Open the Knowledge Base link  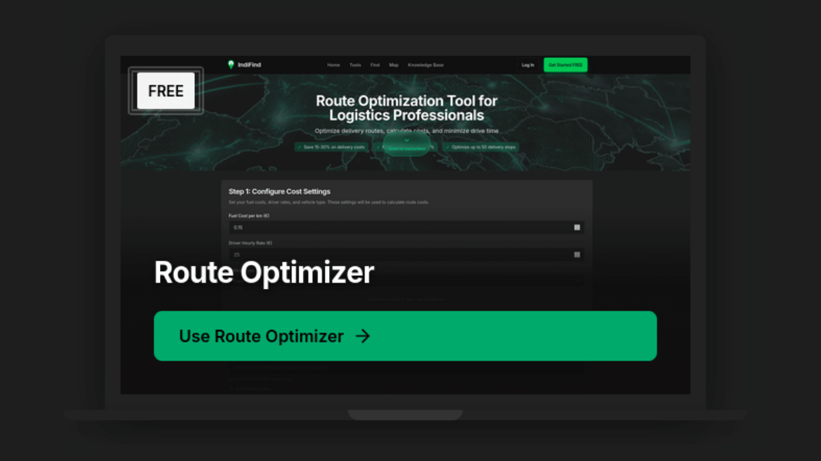pos(426,65)
